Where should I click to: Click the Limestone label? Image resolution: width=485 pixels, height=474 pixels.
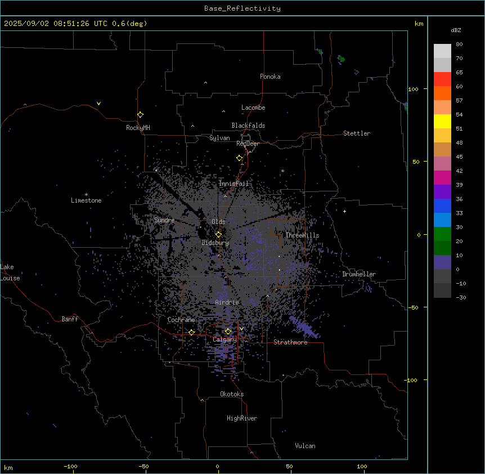[86, 200]
